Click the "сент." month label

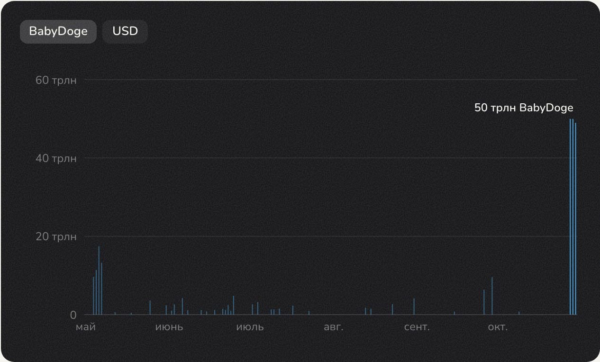point(417,327)
